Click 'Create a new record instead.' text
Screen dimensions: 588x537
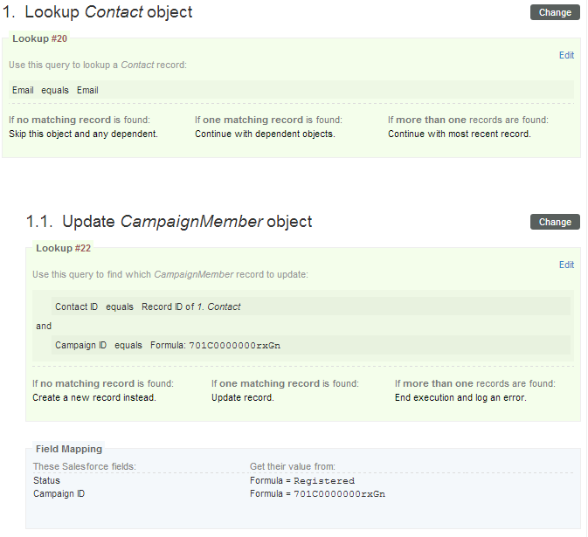point(94,397)
